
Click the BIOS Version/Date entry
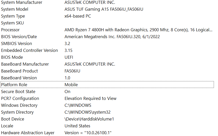pos(19,37)
